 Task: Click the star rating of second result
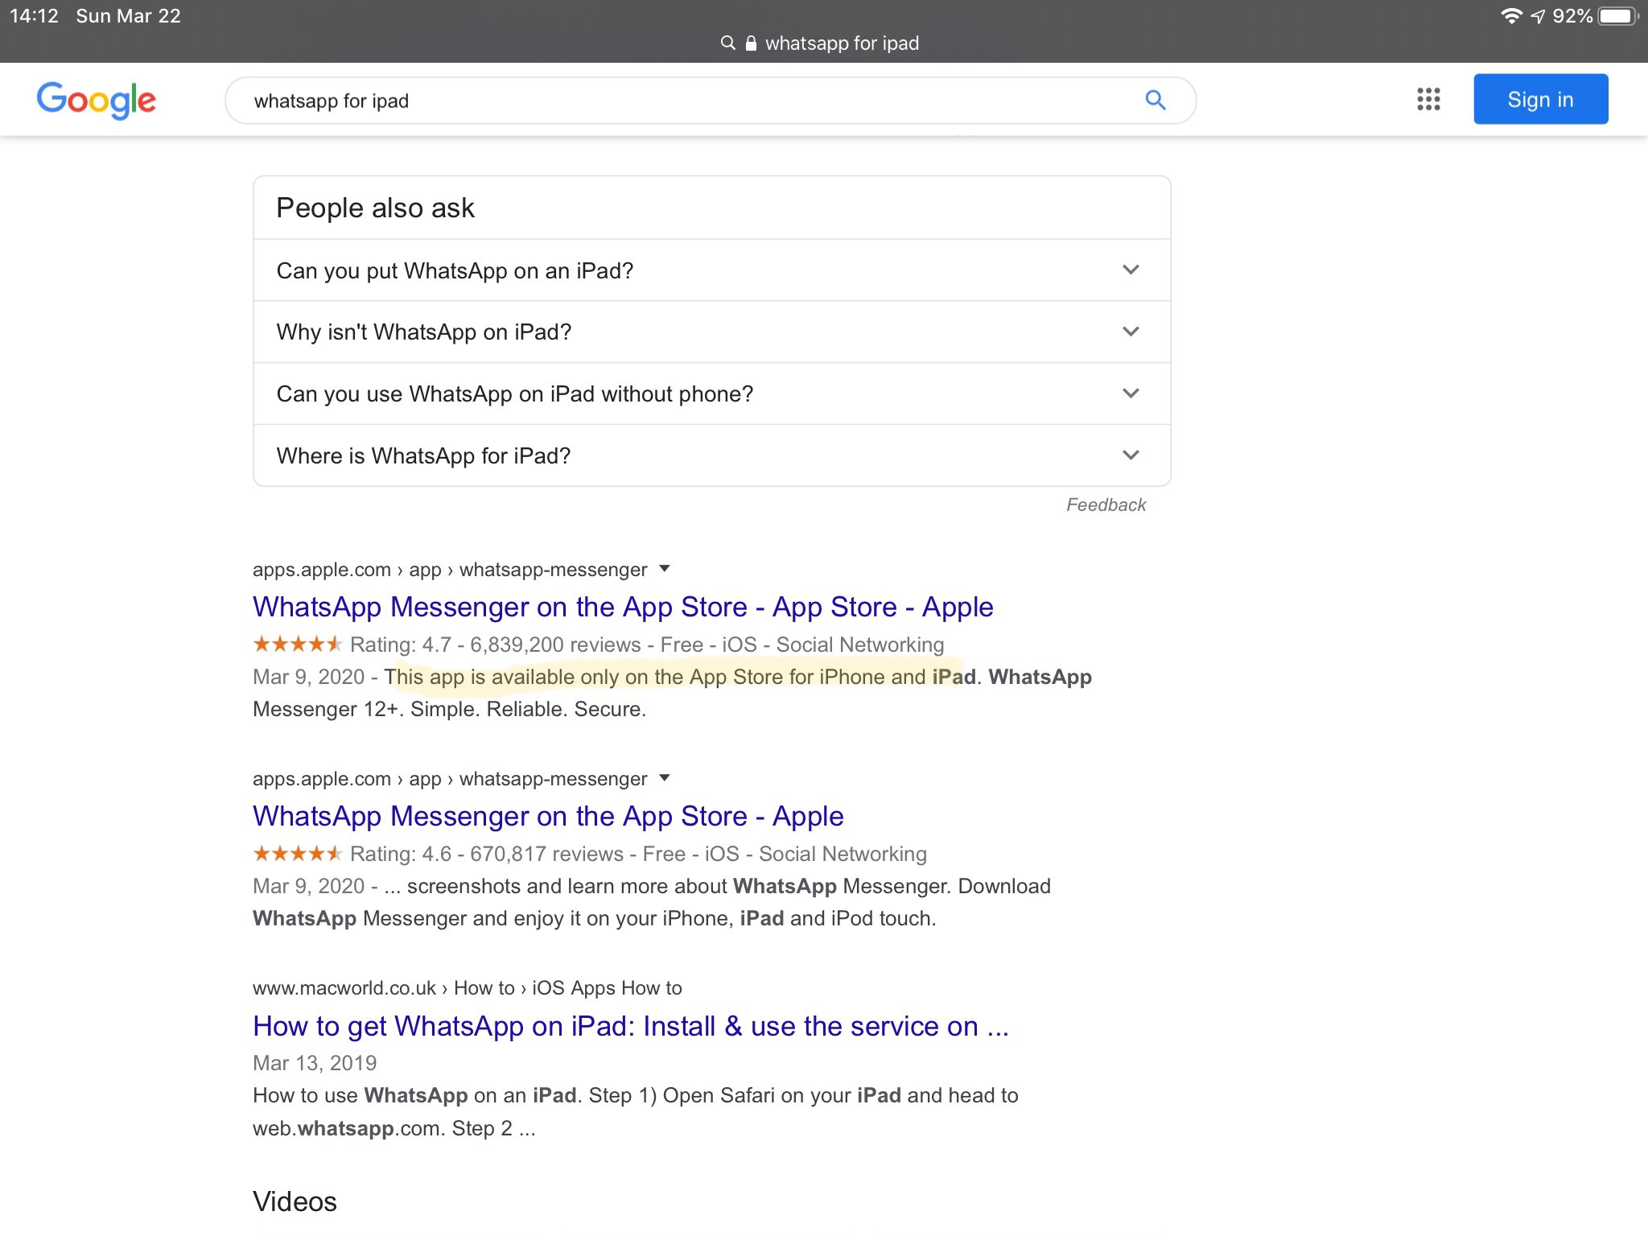(298, 853)
